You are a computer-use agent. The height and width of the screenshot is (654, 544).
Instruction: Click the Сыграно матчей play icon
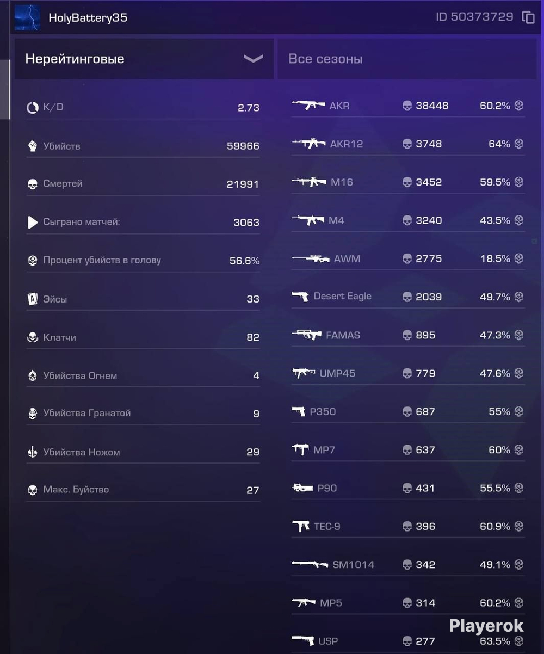point(33,222)
